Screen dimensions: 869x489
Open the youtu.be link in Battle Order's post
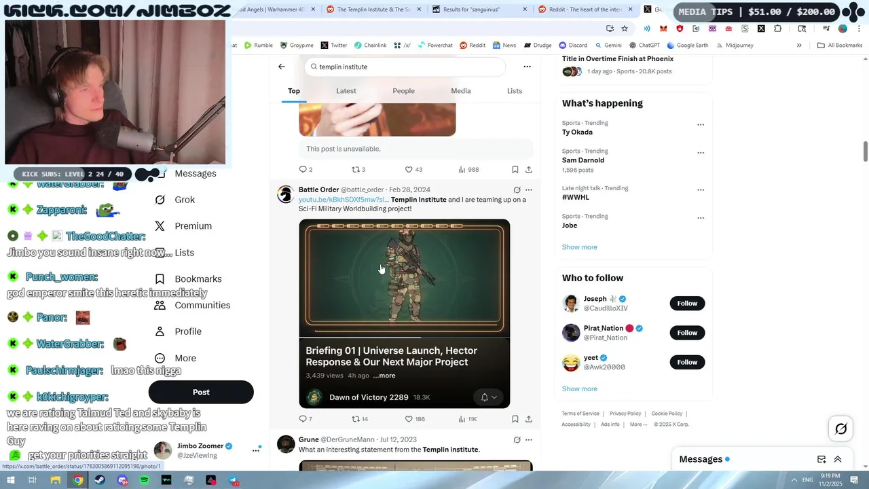click(x=344, y=200)
